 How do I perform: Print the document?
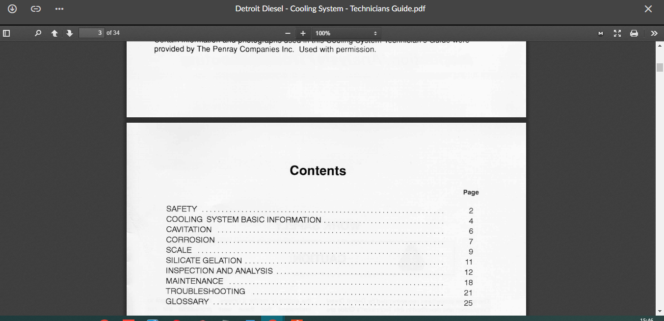click(x=634, y=33)
